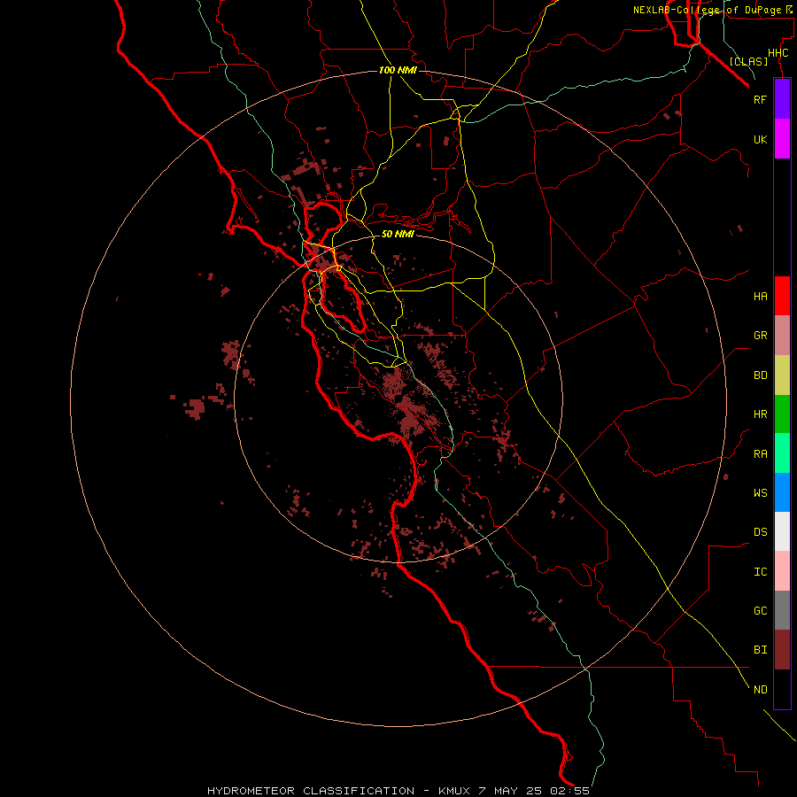Click the purple RF color swatch
797x797 pixels.
pyautogui.click(x=782, y=99)
